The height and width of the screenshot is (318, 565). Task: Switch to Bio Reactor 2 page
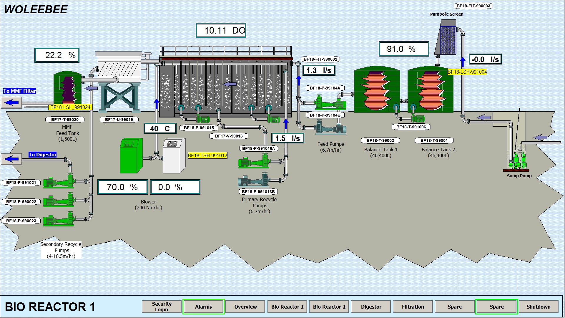329,307
